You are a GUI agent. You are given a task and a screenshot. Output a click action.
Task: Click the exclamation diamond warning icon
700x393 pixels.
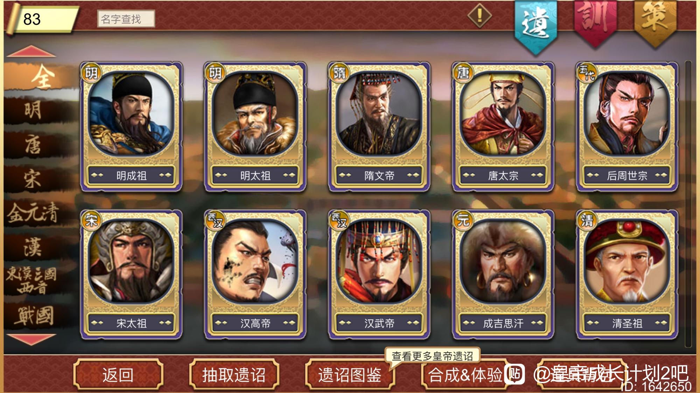point(479,15)
